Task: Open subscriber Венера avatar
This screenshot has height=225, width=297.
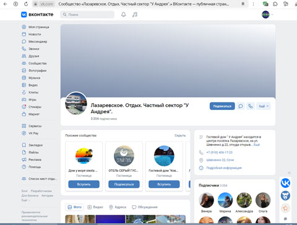Action: point(206,200)
